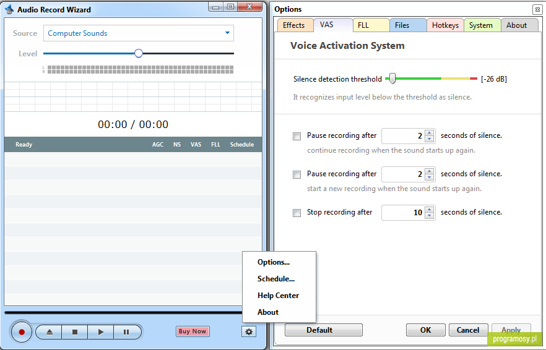Image resolution: width=546 pixels, height=350 pixels.
Task: Click the stop recording seconds input field
Action: [403, 213]
